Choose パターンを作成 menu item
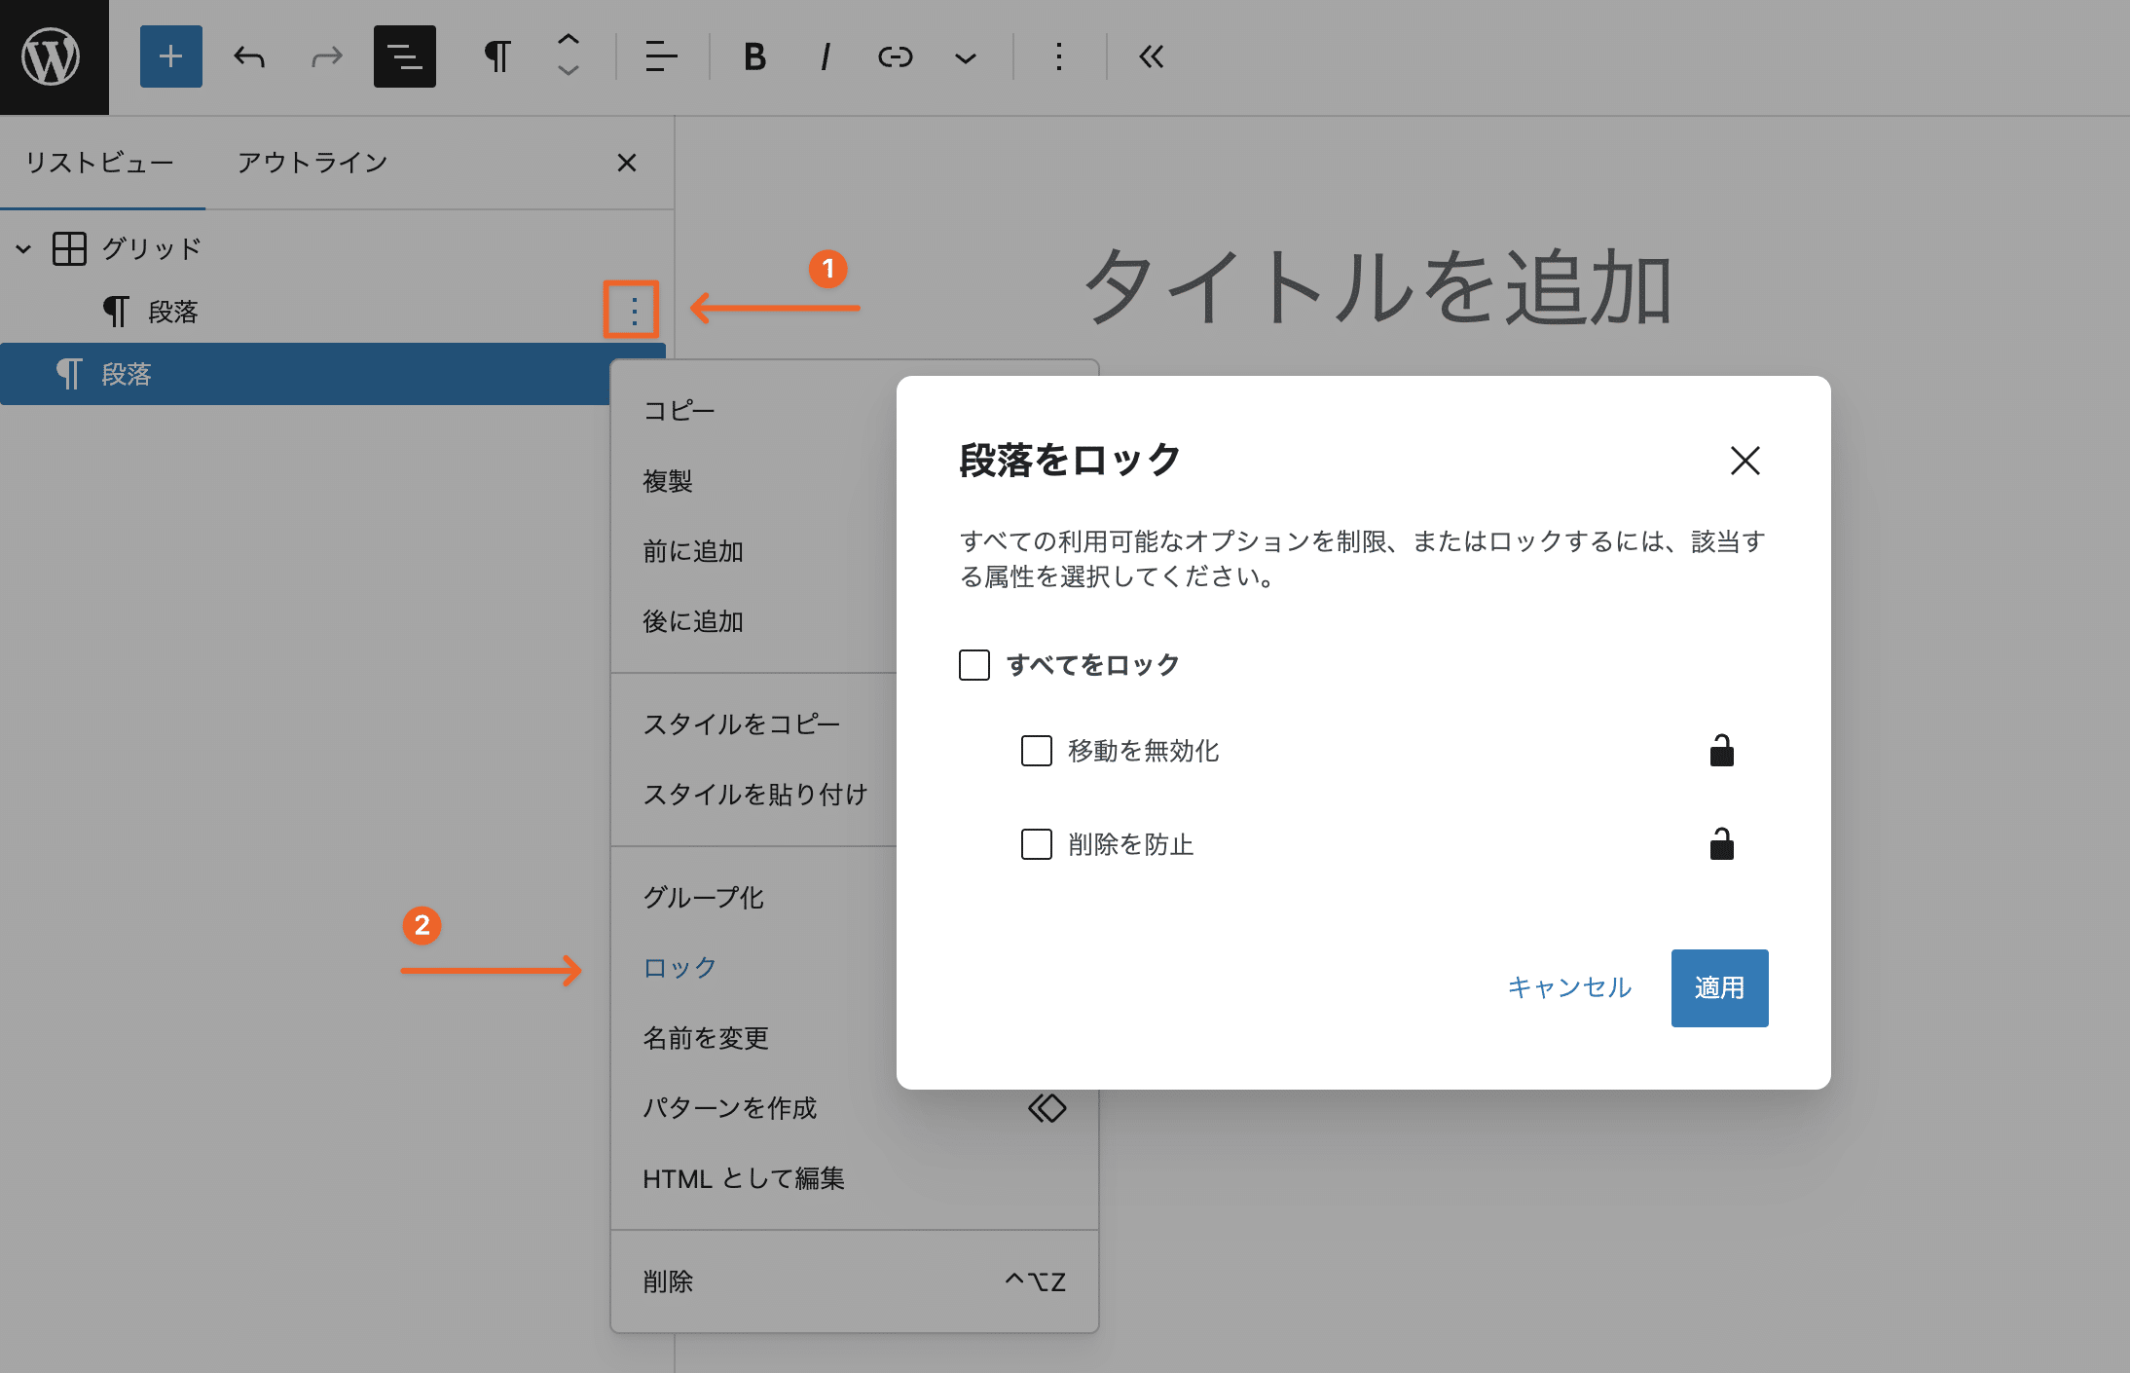Viewport: 2130px width, 1373px height. point(855,1108)
